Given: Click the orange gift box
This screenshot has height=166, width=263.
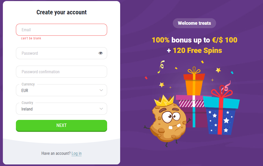Looking at the screenshot, I should coord(194,86).
